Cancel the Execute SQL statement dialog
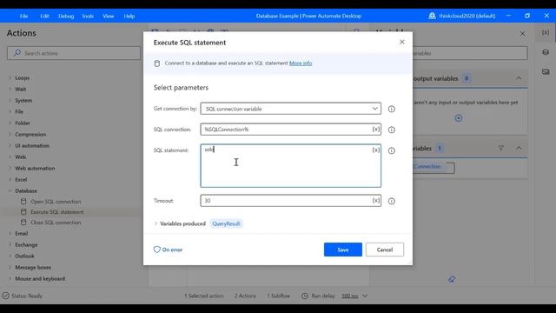 [385, 250]
